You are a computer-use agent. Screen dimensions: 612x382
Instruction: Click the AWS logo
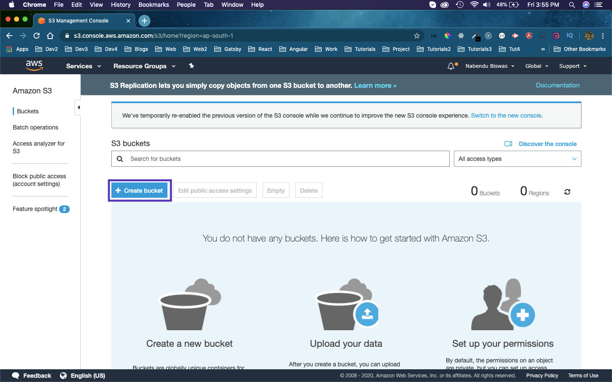point(34,65)
